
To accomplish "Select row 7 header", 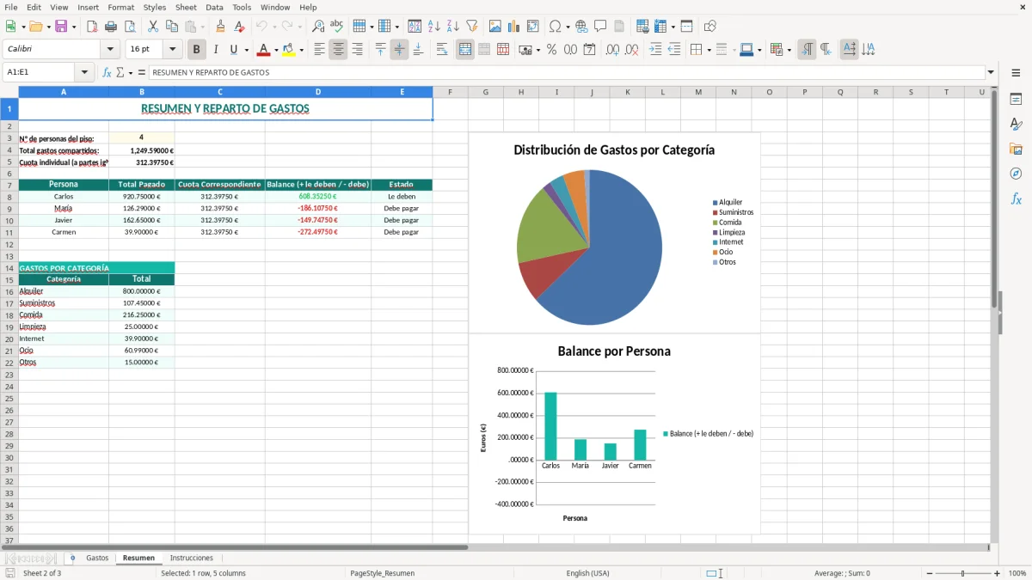I will (9, 185).
